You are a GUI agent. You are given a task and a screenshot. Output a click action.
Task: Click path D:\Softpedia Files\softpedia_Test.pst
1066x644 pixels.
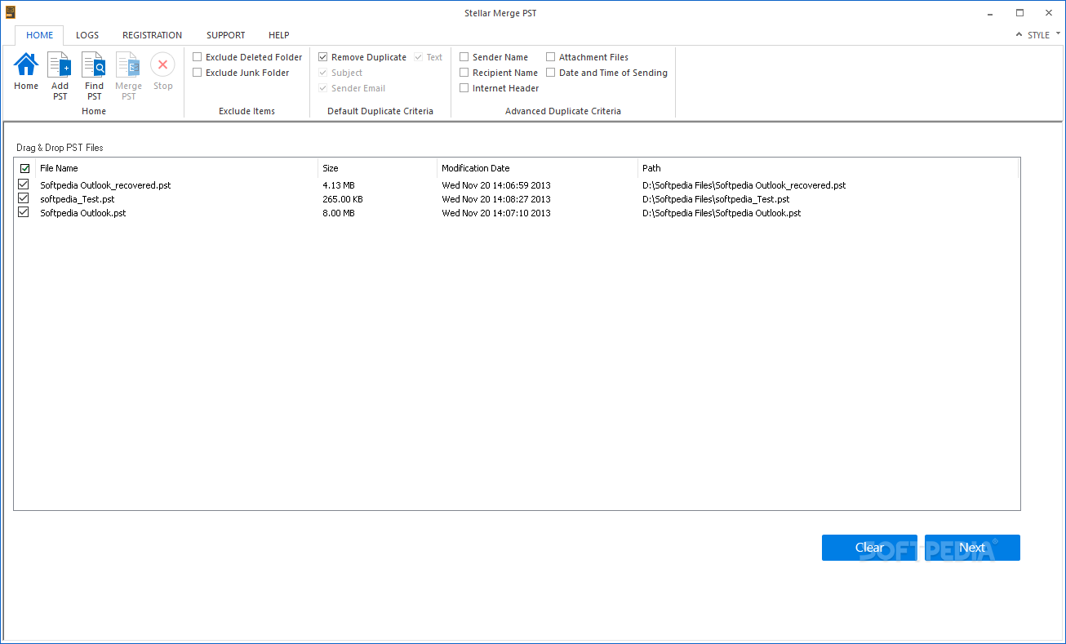pos(716,199)
